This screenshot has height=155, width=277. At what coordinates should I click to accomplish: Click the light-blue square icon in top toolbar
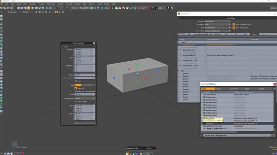coord(102,8)
